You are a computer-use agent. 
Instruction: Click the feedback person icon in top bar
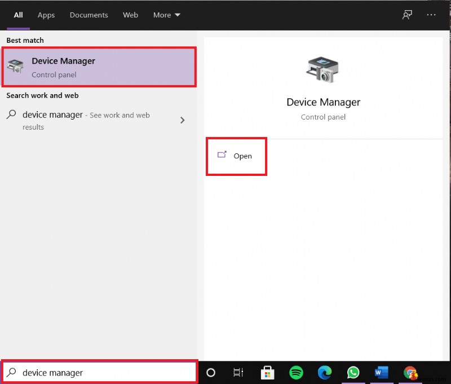(407, 15)
